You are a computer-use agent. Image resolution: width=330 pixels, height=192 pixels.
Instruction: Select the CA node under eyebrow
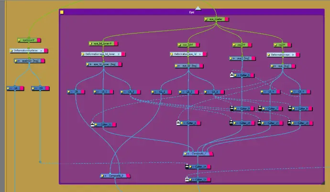pos(40,88)
